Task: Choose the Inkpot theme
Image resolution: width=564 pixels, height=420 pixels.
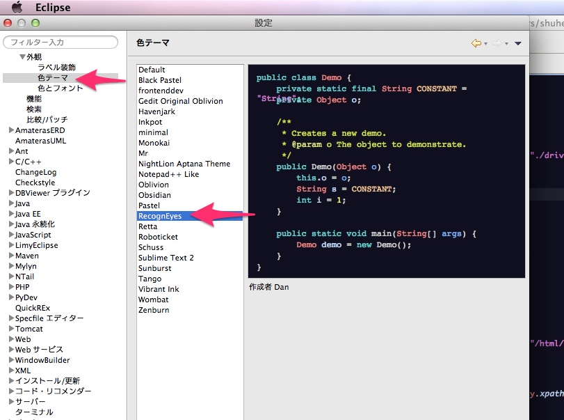Action: click(150, 122)
